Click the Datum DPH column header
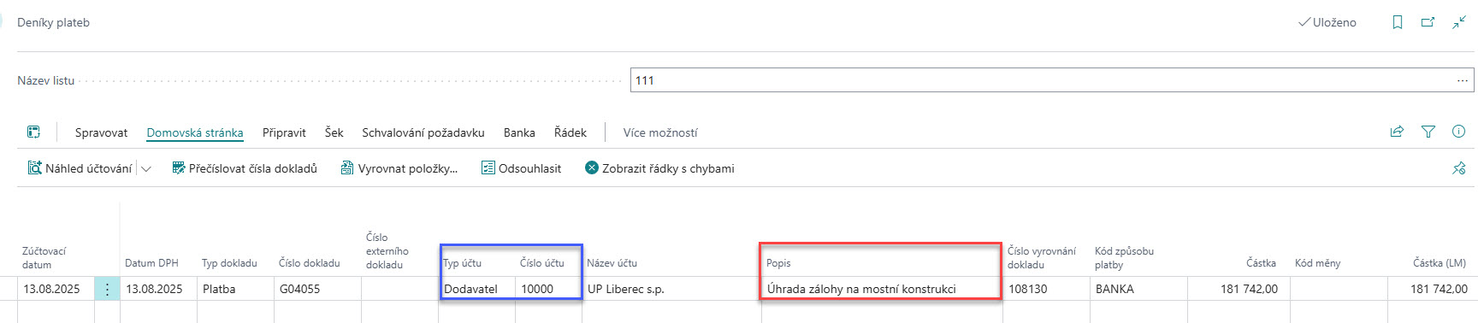1478x323 pixels. tap(151, 263)
